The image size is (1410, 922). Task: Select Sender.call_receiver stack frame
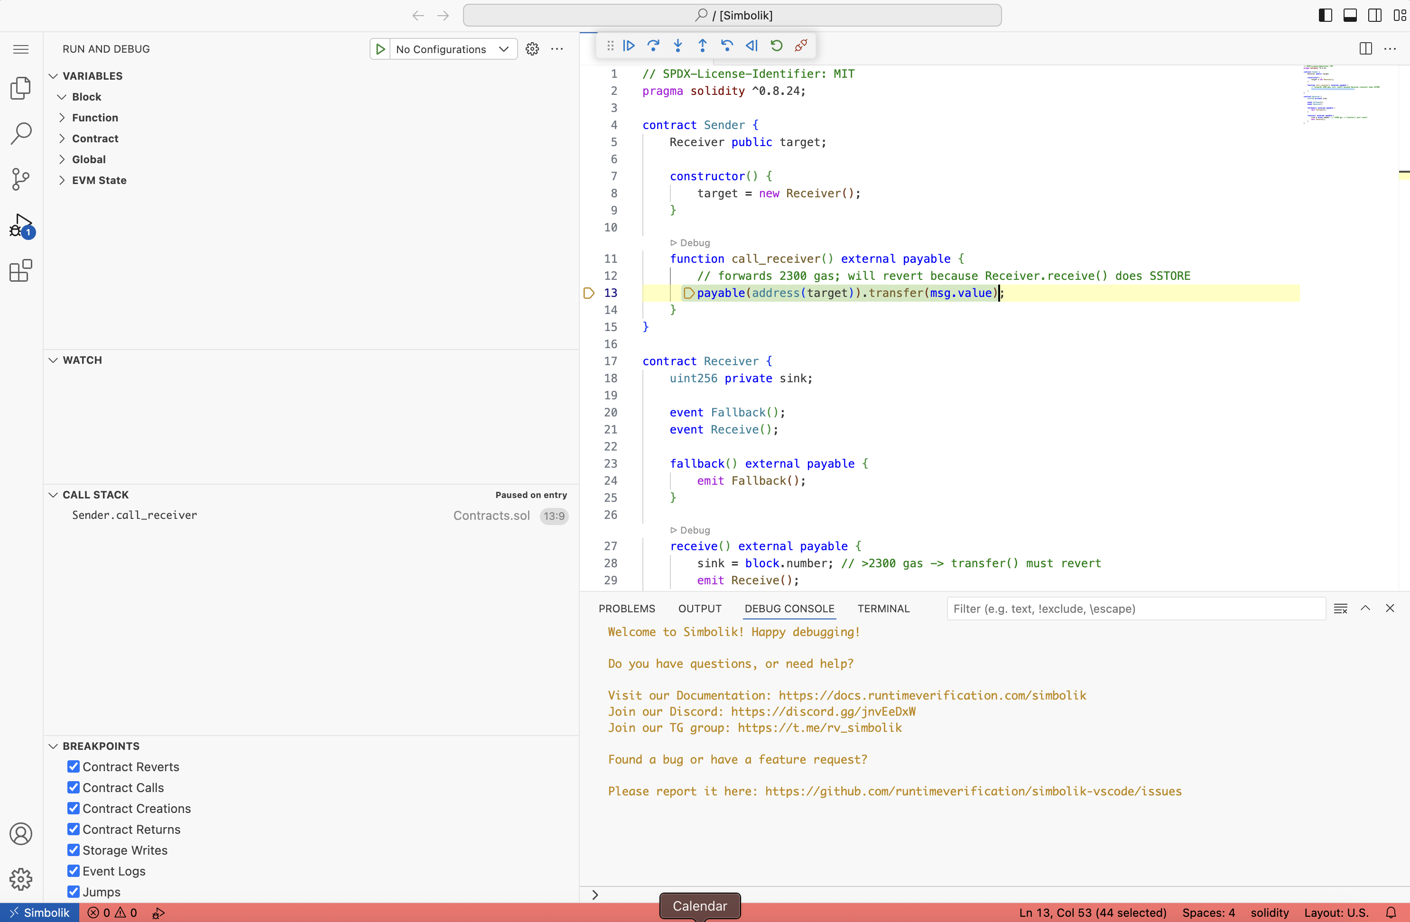312,515
